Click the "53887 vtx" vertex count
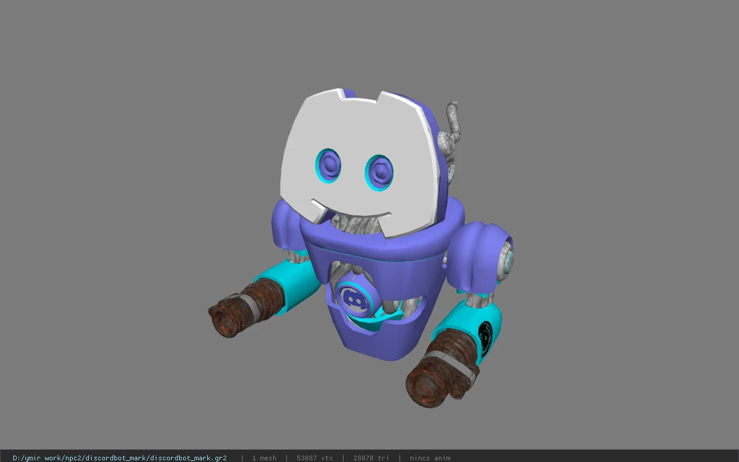The width and height of the screenshot is (739, 462). click(315, 458)
